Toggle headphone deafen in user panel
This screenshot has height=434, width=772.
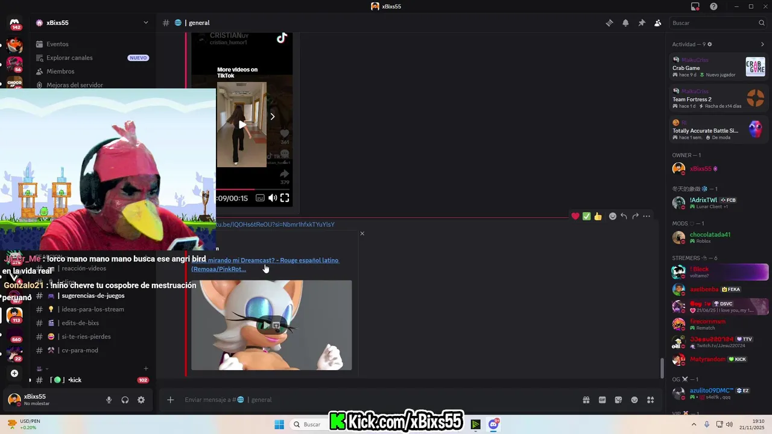click(125, 400)
